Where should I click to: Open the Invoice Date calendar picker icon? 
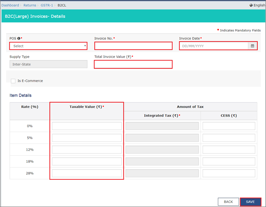tap(253, 46)
